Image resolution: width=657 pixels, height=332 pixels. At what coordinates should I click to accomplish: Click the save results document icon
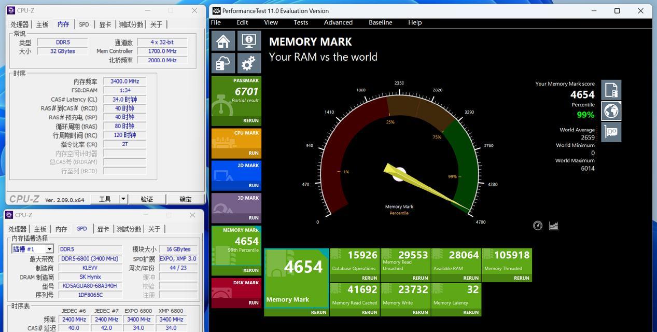611,90
